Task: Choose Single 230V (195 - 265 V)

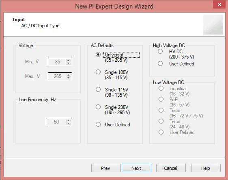Action: pyautogui.click(x=98, y=107)
